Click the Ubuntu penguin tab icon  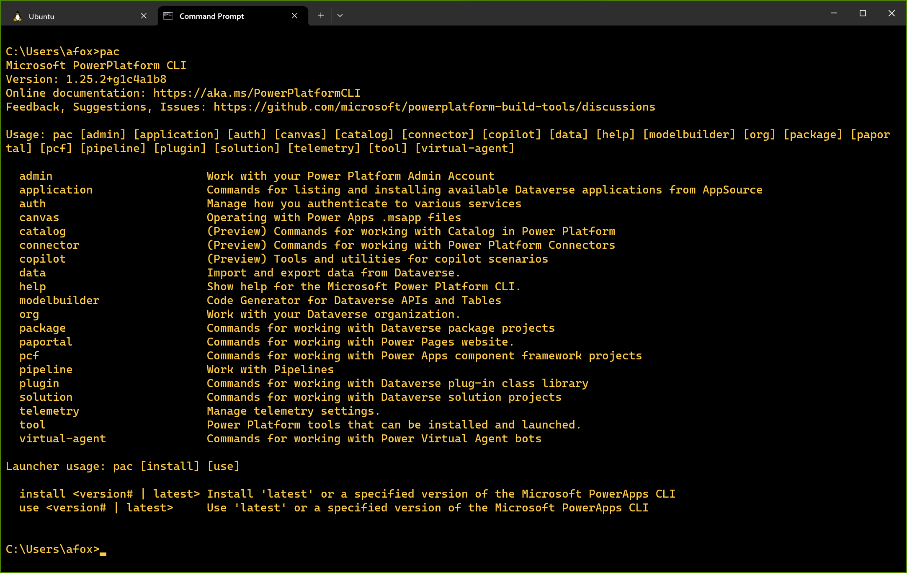point(17,16)
